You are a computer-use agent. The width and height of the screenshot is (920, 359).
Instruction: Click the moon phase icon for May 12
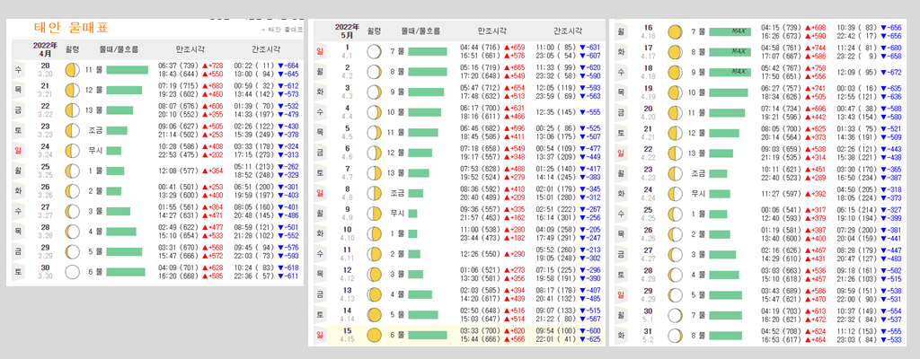coord(374,274)
